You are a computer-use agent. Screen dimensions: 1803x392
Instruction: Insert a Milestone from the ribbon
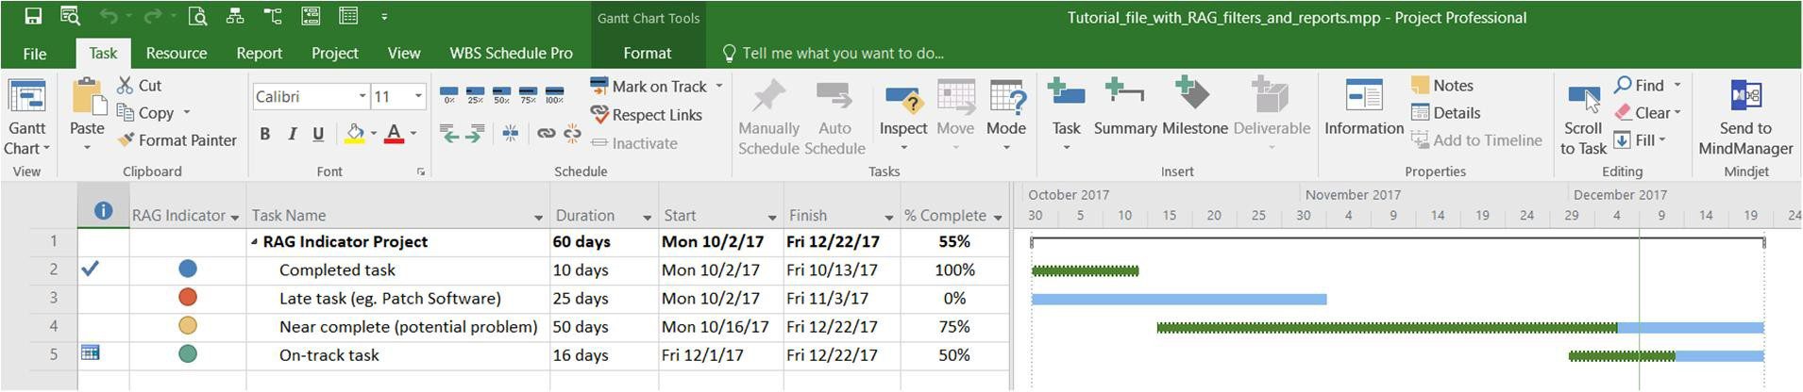tap(1194, 106)
